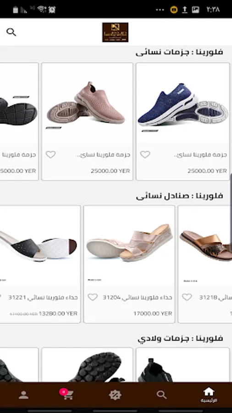Favorite the pink sneaker with heart icon
The height and width of the screenshot is (413, 232).
point(51,155)
